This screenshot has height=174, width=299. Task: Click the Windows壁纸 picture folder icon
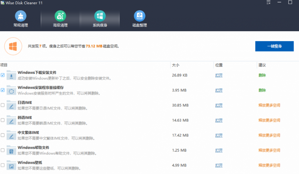pyautogui.click(x=11, y=166)
